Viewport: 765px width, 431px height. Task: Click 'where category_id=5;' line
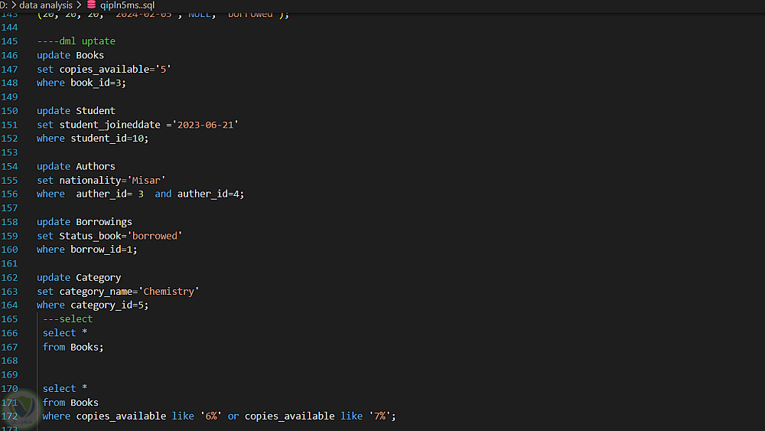tap(93, 305)
